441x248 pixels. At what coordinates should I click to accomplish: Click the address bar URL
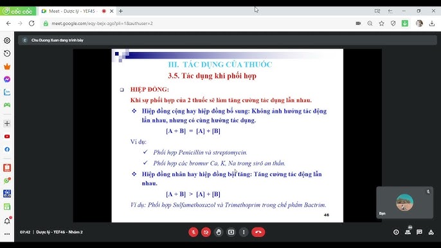click(102, 24)
